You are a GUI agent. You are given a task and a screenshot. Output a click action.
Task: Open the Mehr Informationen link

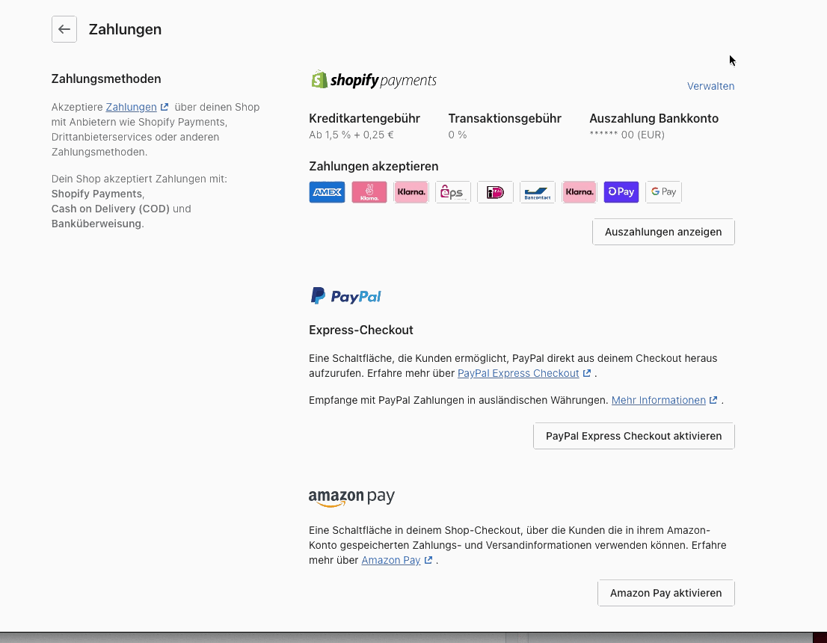[x=658, y=400]
